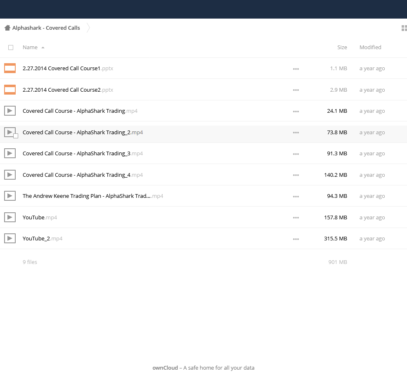Open more actions for AlphaShark Trading_4.mp4

(x=296, y=175)
